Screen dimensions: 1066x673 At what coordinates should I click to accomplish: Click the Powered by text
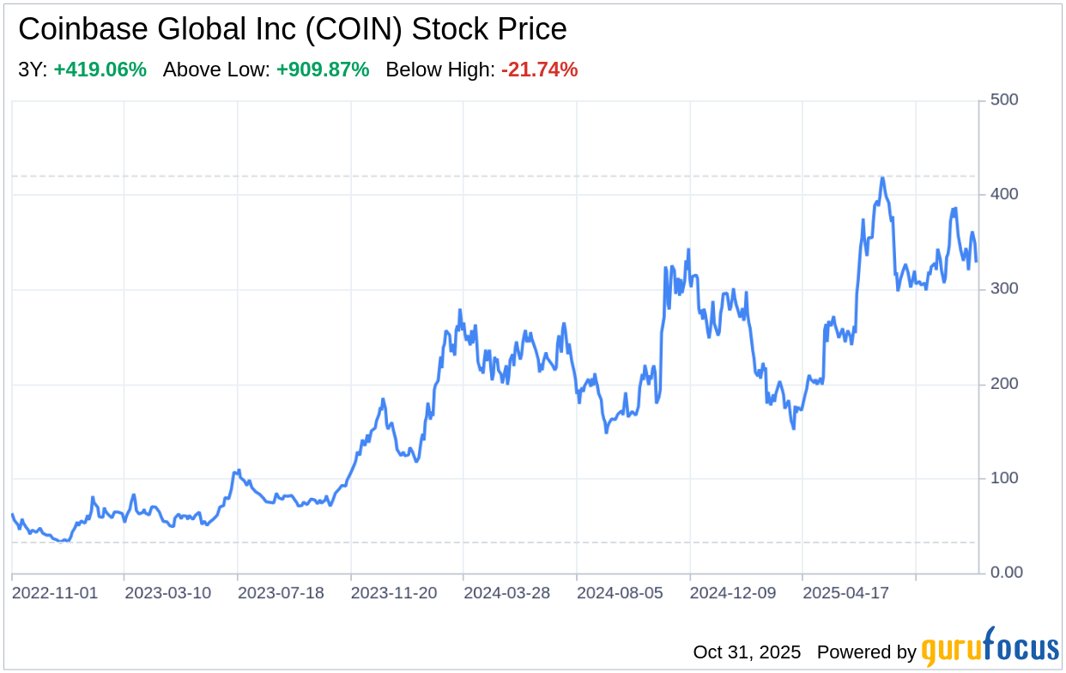(x=866, y=652)
